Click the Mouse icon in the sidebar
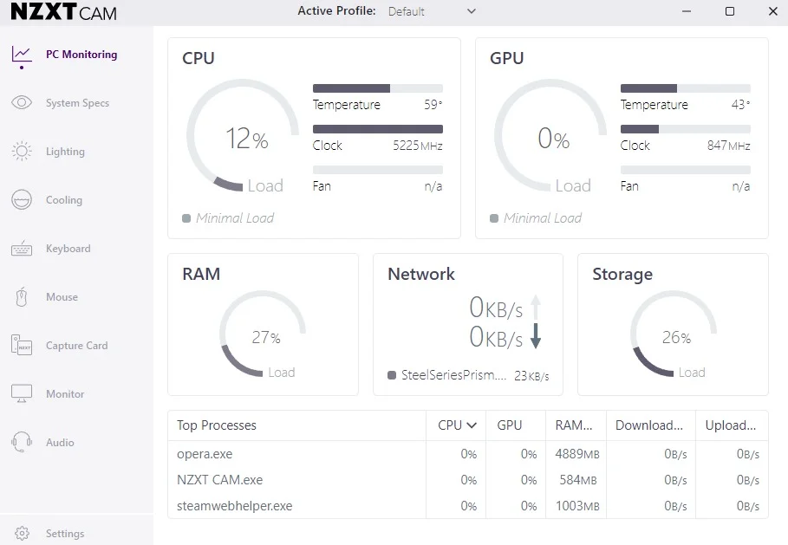The image size is (788, 545). pos(22,297)
